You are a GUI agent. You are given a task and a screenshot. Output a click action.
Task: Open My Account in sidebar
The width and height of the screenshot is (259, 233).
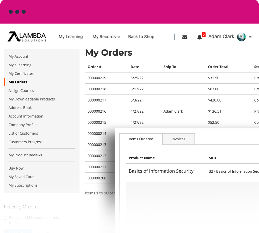[18, 56]
